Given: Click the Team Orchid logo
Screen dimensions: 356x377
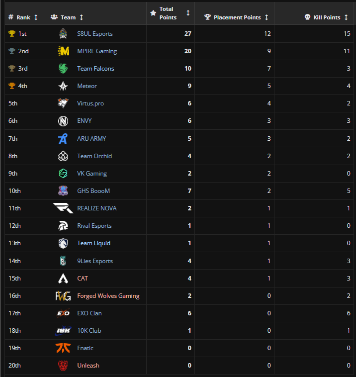Looking at the screenshot, I should pyautogui.click(x=63, y=156).
